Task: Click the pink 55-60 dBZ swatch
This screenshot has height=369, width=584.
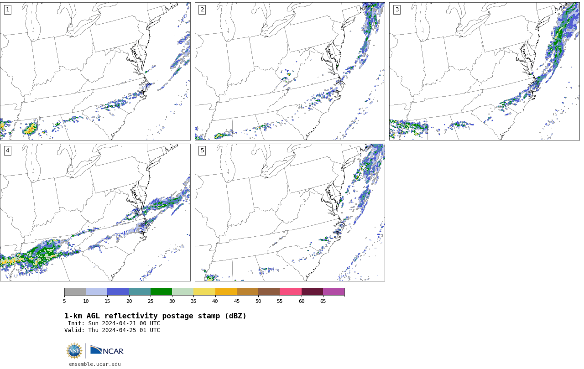Action: pos(291,292)
